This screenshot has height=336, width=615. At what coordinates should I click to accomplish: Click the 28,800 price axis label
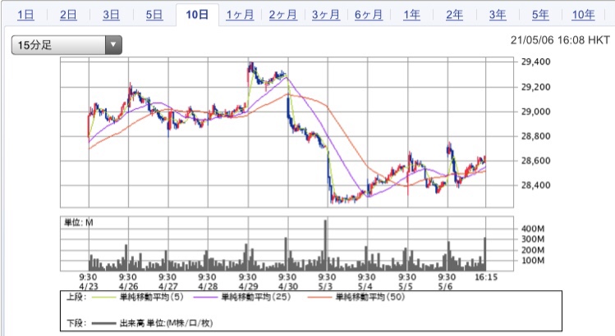535,136
